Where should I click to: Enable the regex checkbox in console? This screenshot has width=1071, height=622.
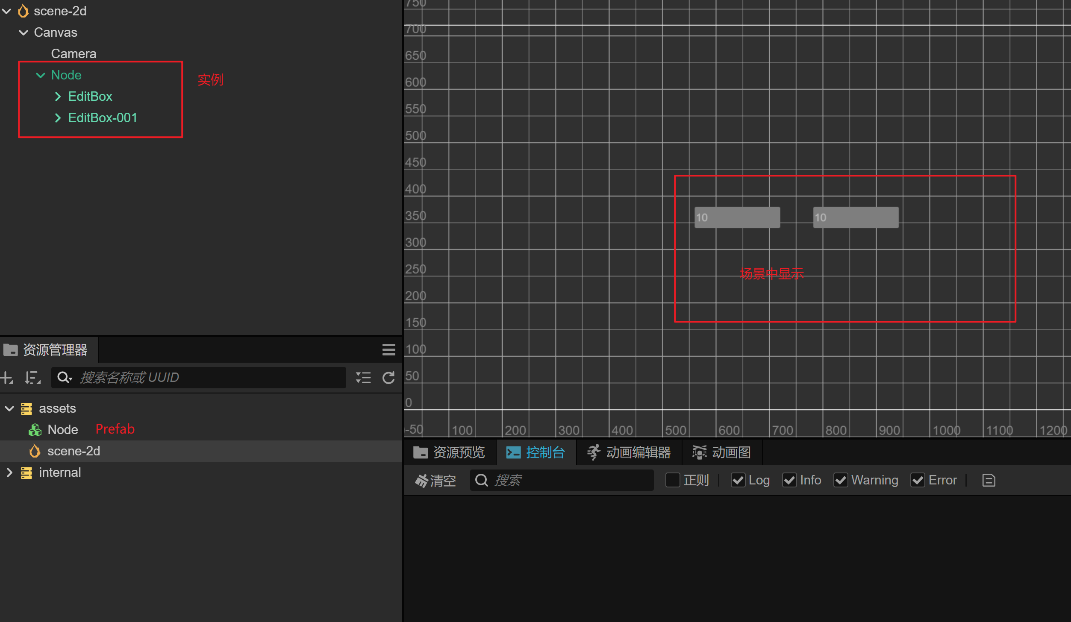coord(672,480)
